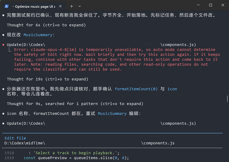Image resolution: width=229 pixels, height=162 pixels.
Task: Click the MusicSummary text before 编辑
Action: tap(112, 114)
